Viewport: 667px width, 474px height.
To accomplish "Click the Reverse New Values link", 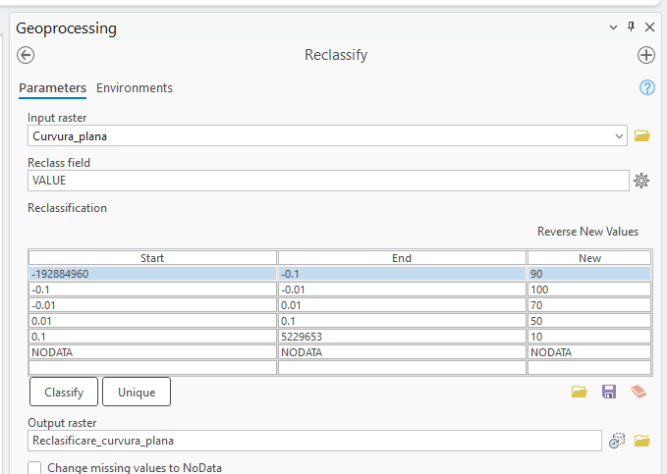I will (587, 232).
